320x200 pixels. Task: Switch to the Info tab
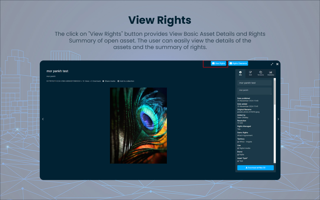[x=240, y=73]
